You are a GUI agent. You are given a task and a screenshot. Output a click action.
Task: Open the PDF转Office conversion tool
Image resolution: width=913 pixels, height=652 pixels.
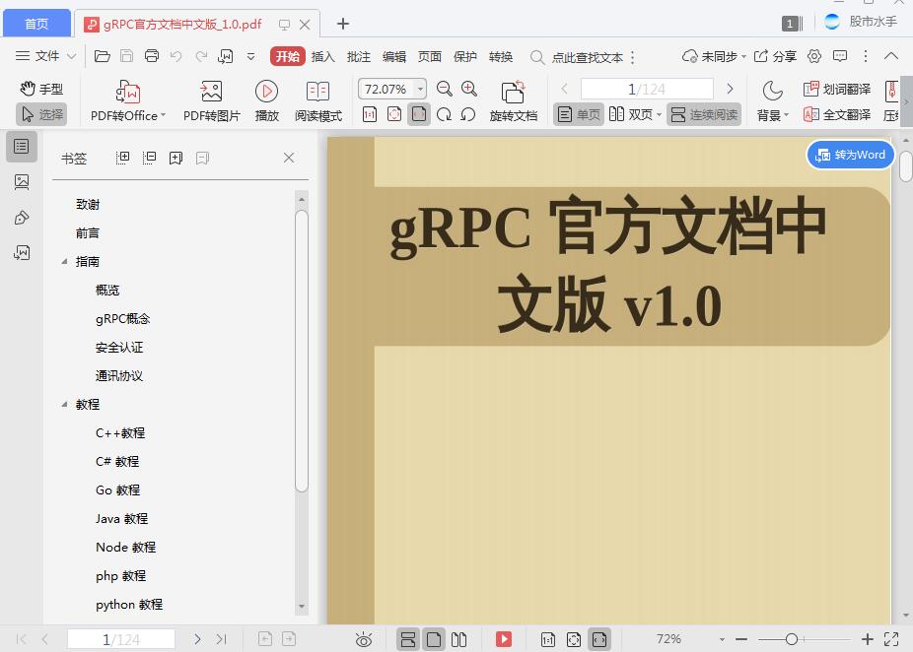(x=127, y=98)
